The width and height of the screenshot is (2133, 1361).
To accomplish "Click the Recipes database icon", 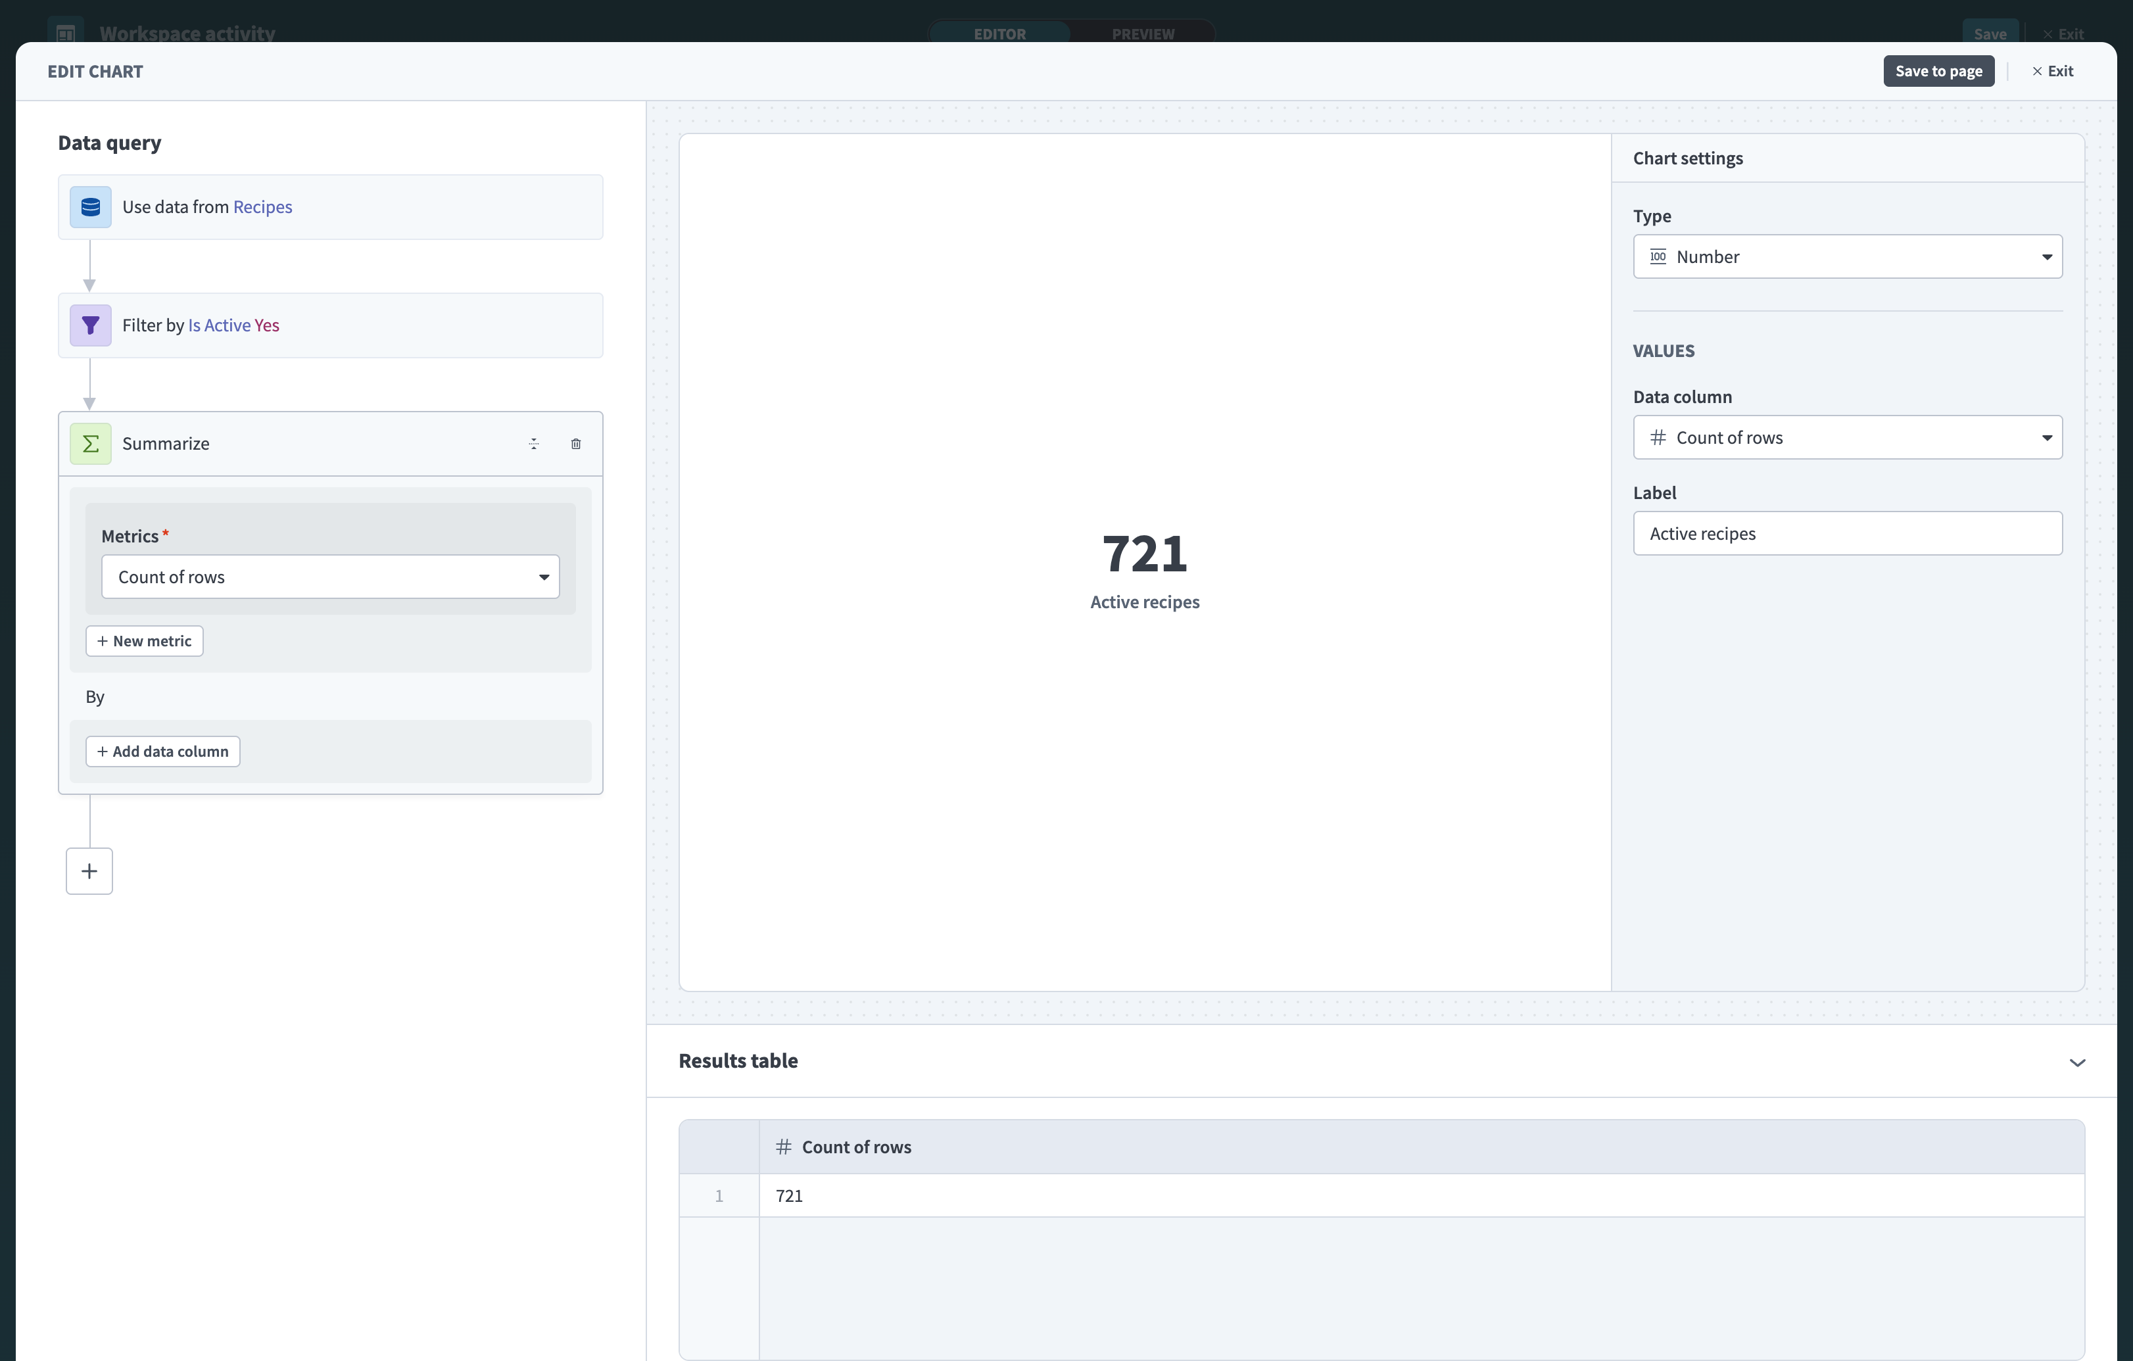I will [x=89, y=206].
